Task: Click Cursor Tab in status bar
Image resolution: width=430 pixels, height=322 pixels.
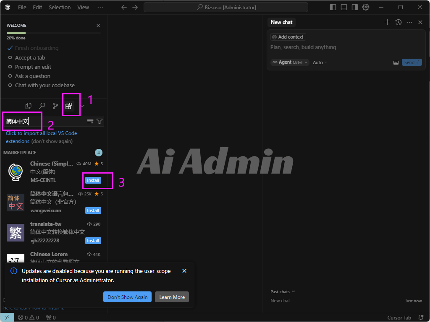Action: 399,318
